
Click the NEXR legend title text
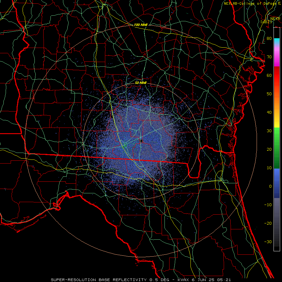point(275,19)
